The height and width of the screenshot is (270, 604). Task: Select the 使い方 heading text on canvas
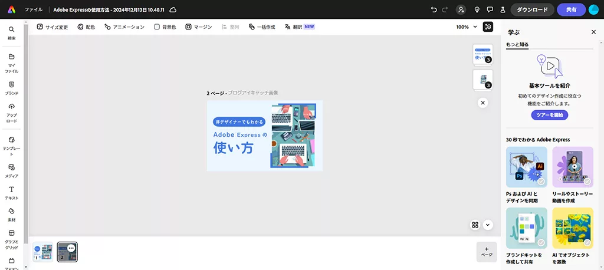234,148
